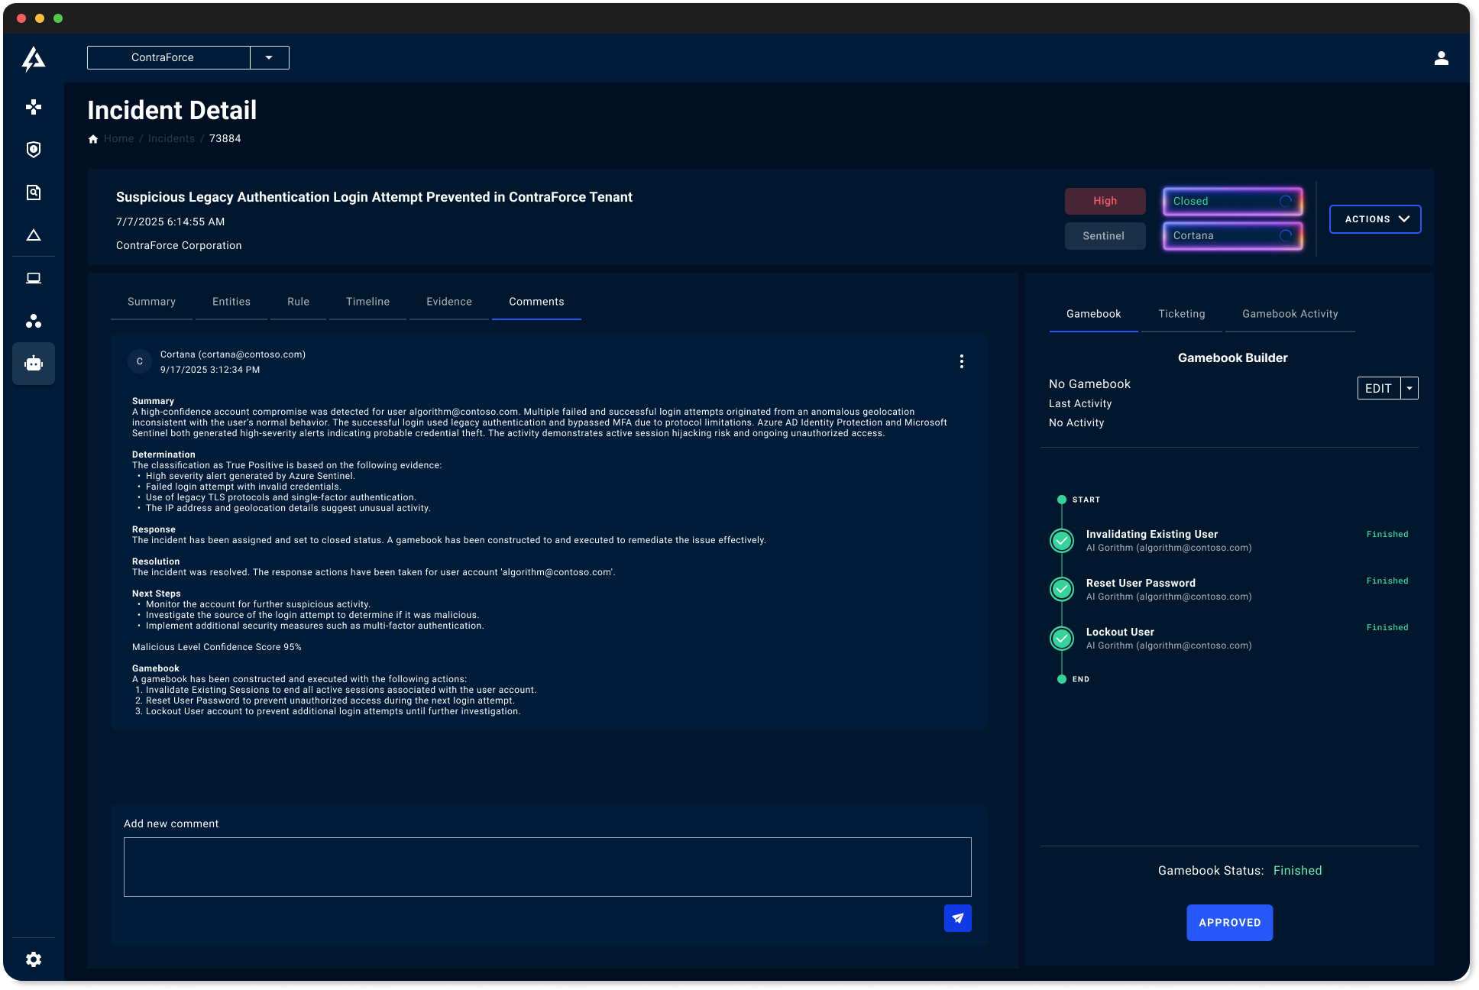Expand the tenant selector dropdown arrow

[x=269, y=57]
